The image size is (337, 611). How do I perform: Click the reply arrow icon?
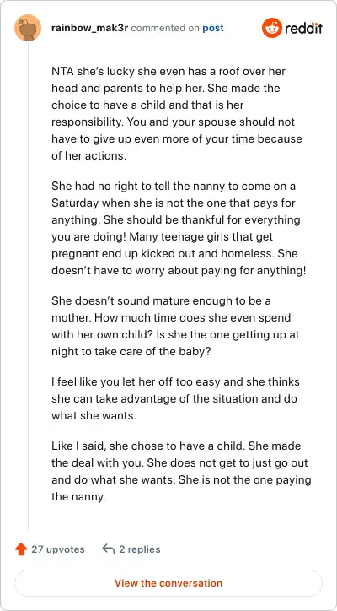click(x=108, y=549)
